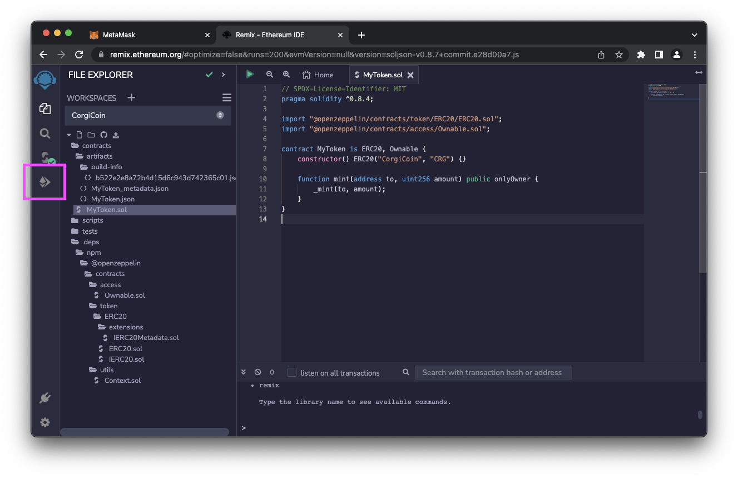Click the code editor minimap

tap(672, 92)
